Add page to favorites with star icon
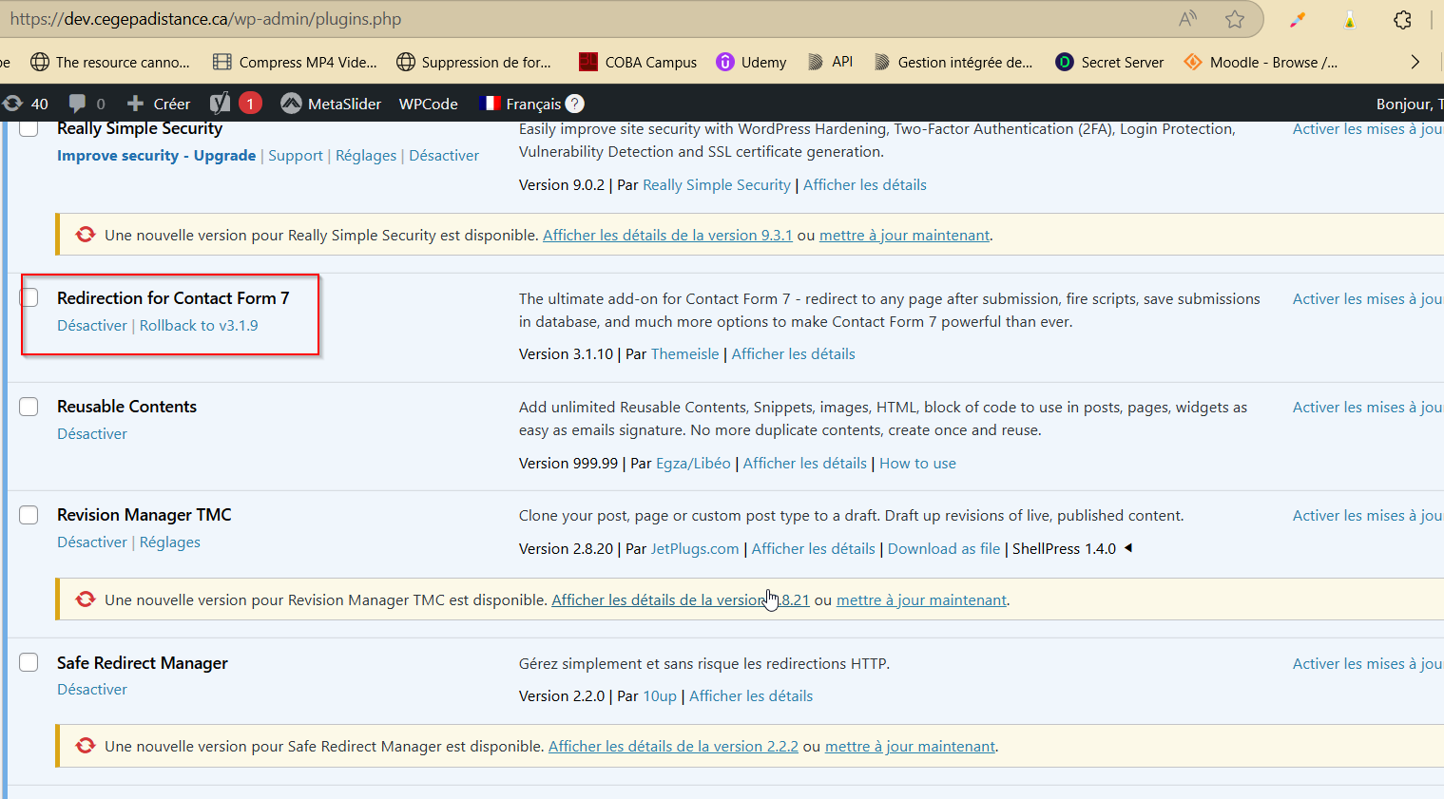 click(1235, 19)
